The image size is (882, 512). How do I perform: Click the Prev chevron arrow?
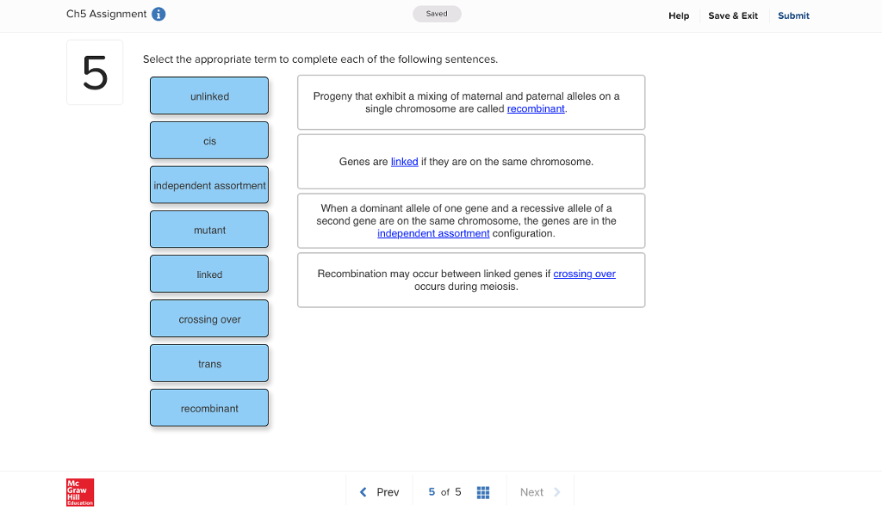[363, 491]
